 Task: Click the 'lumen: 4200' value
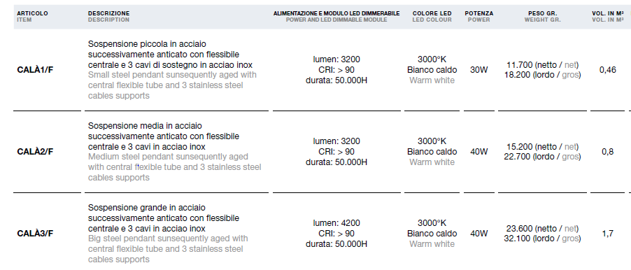point(336,223)
